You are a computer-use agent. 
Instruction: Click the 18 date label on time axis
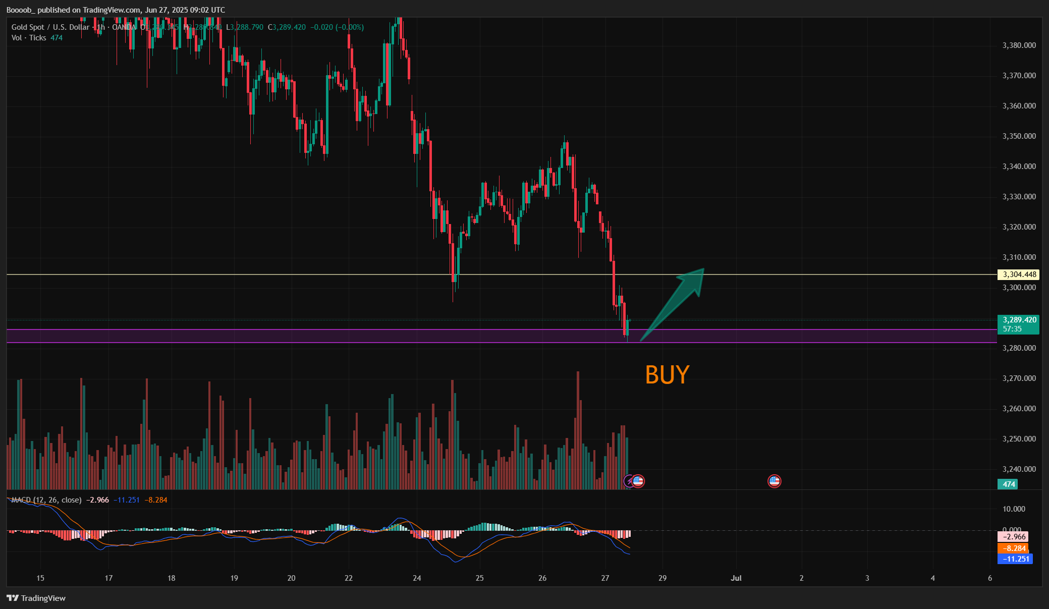tap(172, 578)
